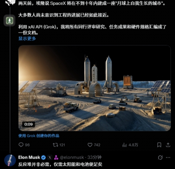Like the post with heart icon
The height and width of the screenshot is (169, 175).
tap(90, 145)
